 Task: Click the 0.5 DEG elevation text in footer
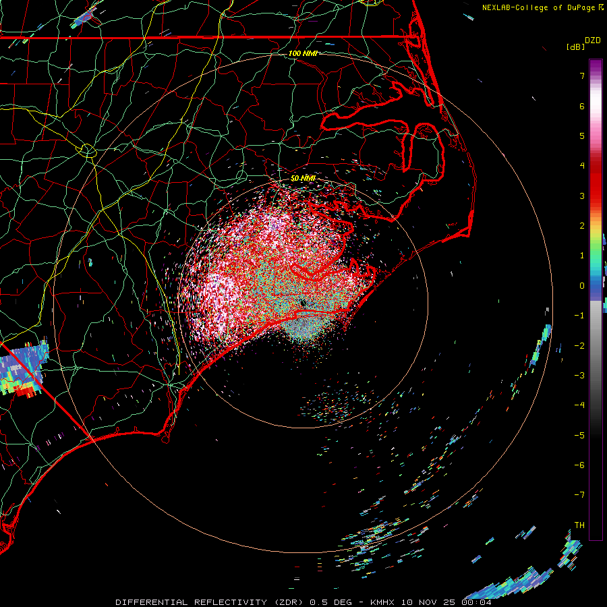click(331, 602)
